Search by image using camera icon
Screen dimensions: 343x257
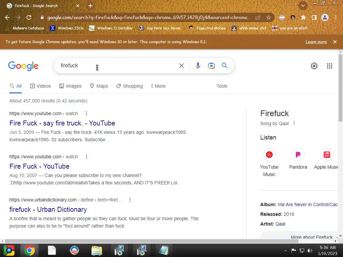(x=211, y=66)
